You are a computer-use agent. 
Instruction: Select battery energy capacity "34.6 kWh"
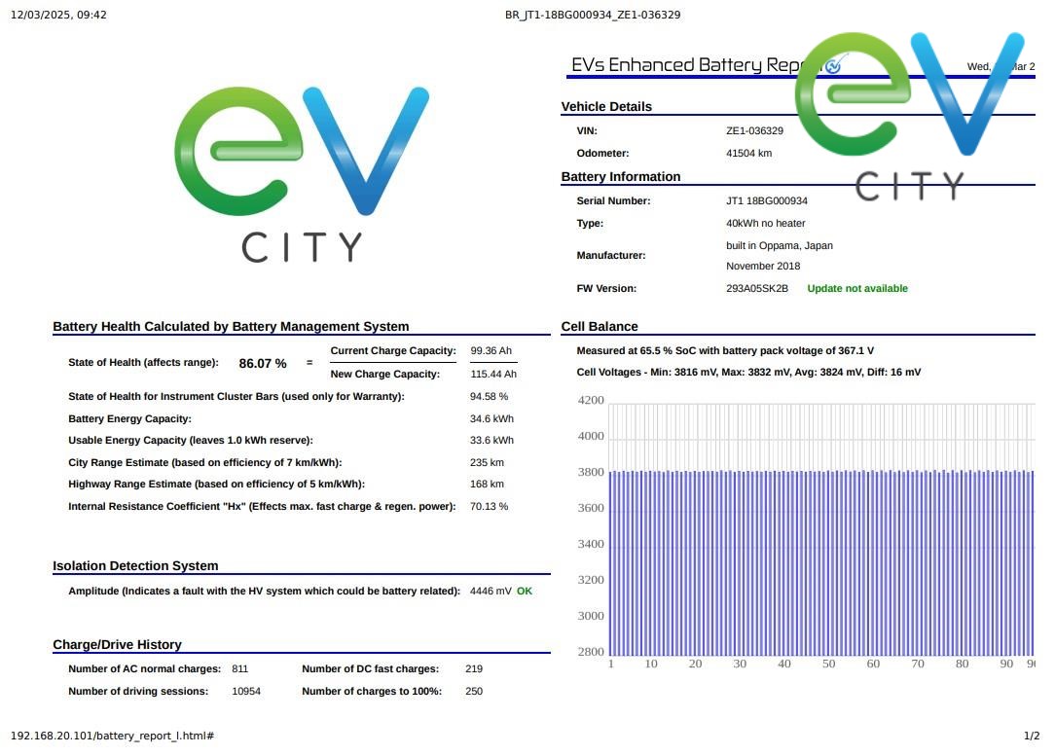point(491,418)
